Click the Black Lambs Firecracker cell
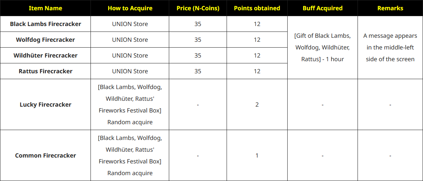The height and width of the screenshot is (181, 423). [46, 24]
